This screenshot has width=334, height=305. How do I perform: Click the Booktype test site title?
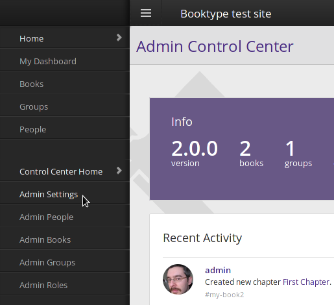pos(226,14)
